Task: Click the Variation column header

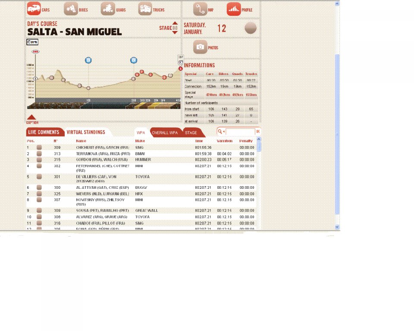Action: pos(224,141)
